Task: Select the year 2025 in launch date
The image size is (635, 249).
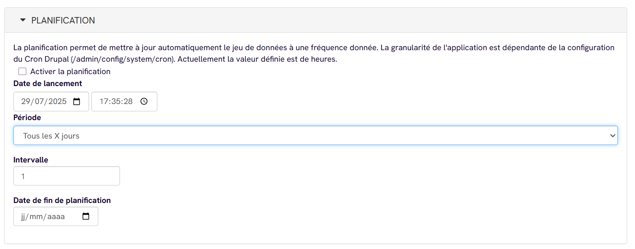Action: click(58, 102)
